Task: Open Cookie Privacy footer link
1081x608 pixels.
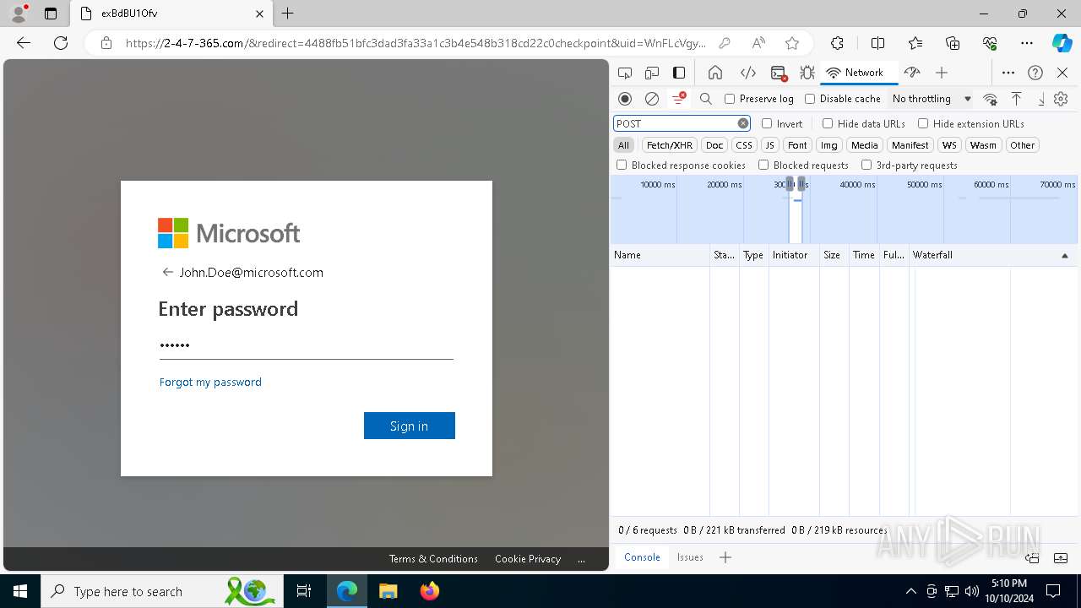Action: pyautogui.click(x=528, y=559)
